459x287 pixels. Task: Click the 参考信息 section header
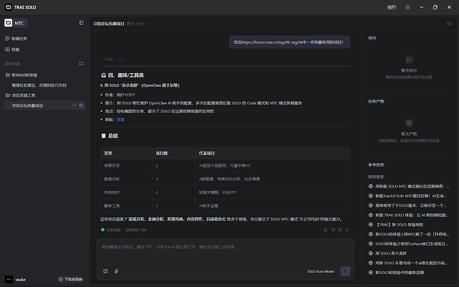coord(376,164)
